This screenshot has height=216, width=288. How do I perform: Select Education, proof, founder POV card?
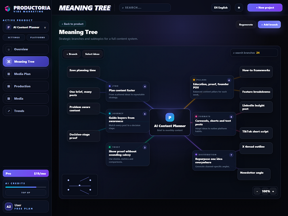[x=212, y=87]
